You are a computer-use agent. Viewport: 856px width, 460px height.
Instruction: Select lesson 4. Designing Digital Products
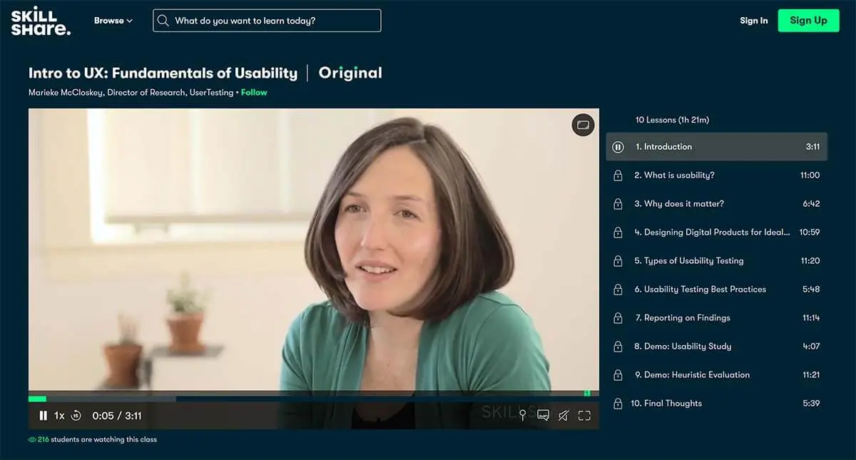click(717, 232)
